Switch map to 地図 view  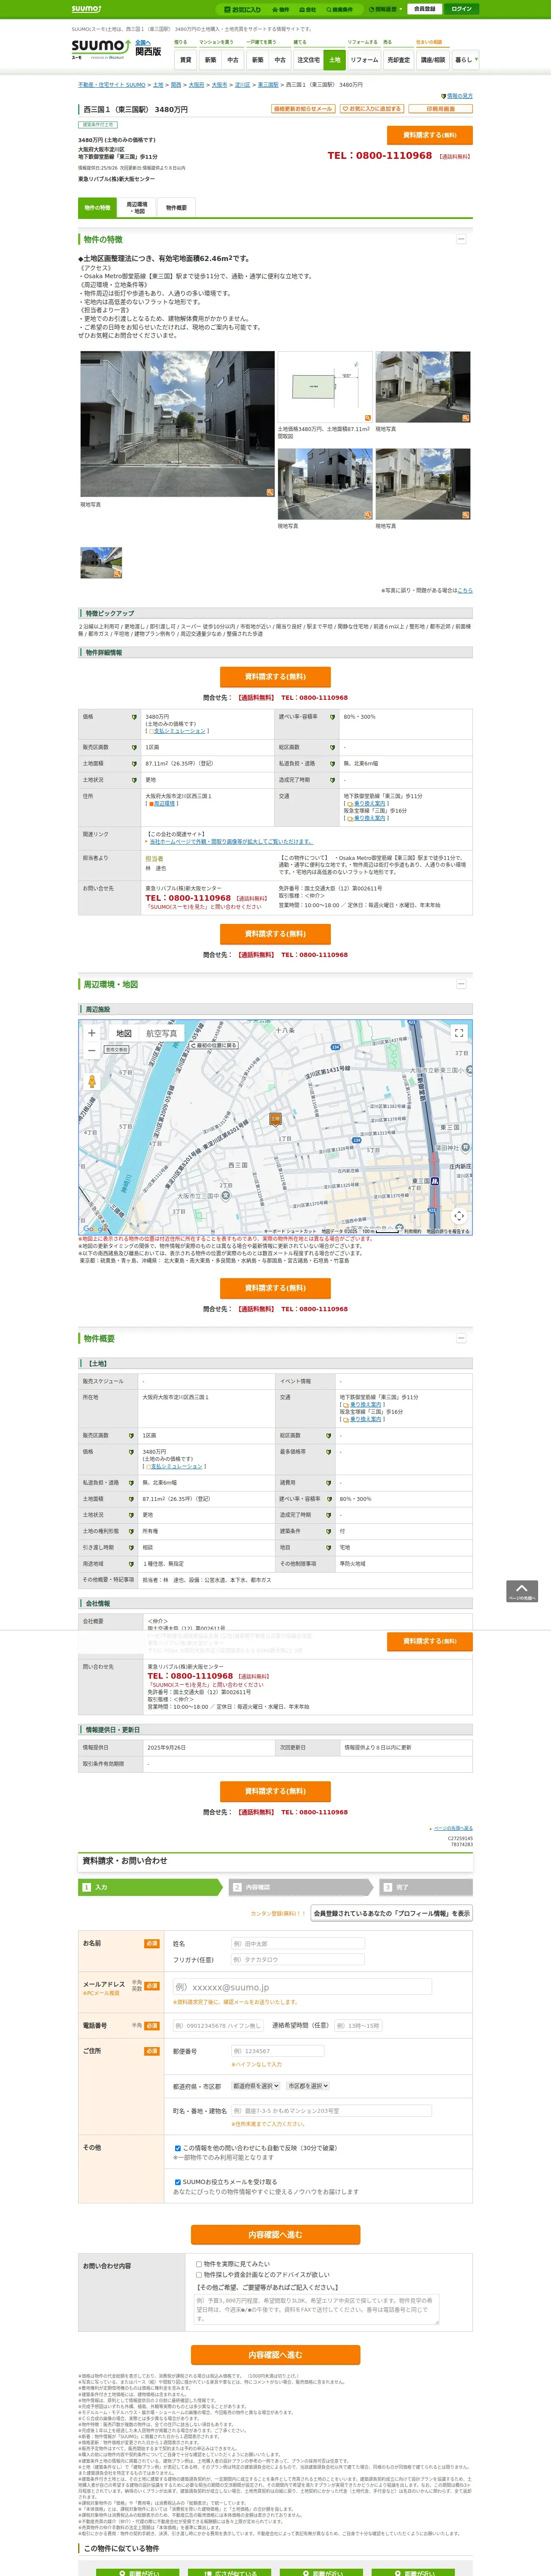click(x=124, y=1034)
